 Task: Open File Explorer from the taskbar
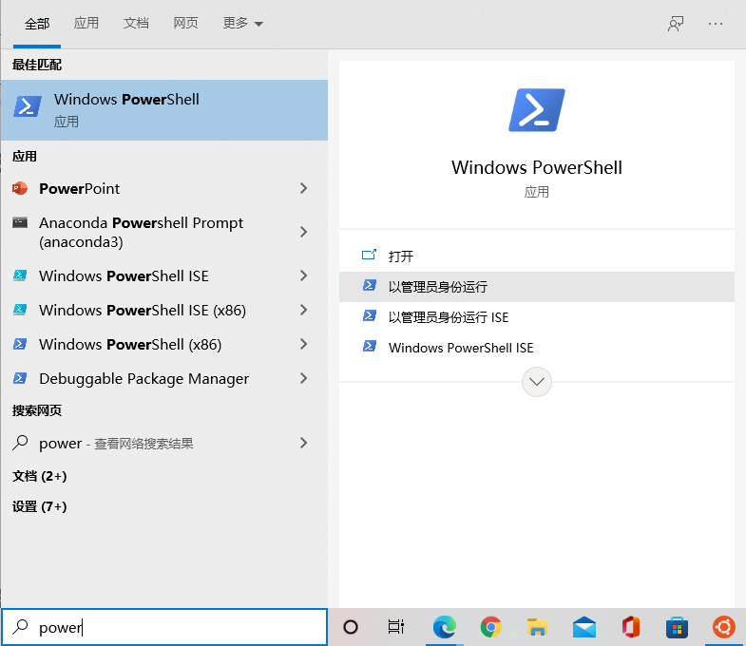tap(537, 627)
